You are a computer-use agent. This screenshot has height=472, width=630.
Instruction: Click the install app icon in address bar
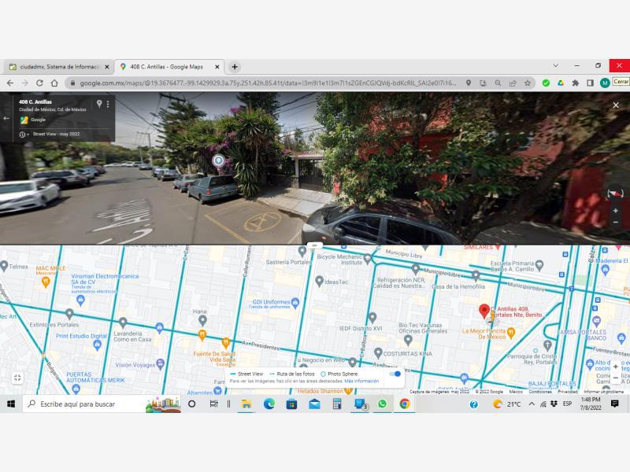(x=484, y=83)
